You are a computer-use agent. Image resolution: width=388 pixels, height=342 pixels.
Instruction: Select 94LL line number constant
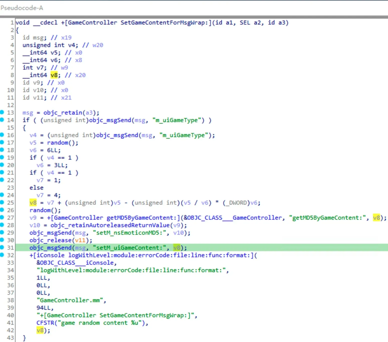[44, 308]
